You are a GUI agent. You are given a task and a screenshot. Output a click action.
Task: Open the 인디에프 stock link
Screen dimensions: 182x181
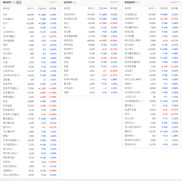[x=8, y=54]
